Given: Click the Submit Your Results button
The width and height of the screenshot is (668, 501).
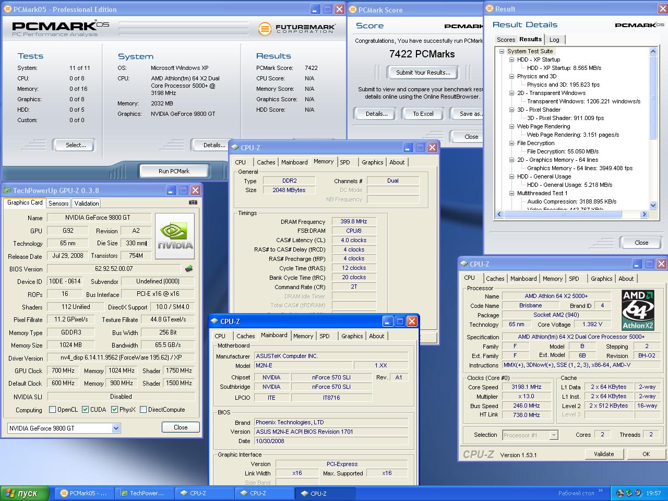Looking at the screenshot, I should point(423,73).
